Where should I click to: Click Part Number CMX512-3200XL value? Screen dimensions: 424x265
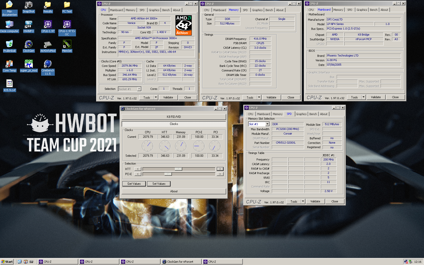288,143
